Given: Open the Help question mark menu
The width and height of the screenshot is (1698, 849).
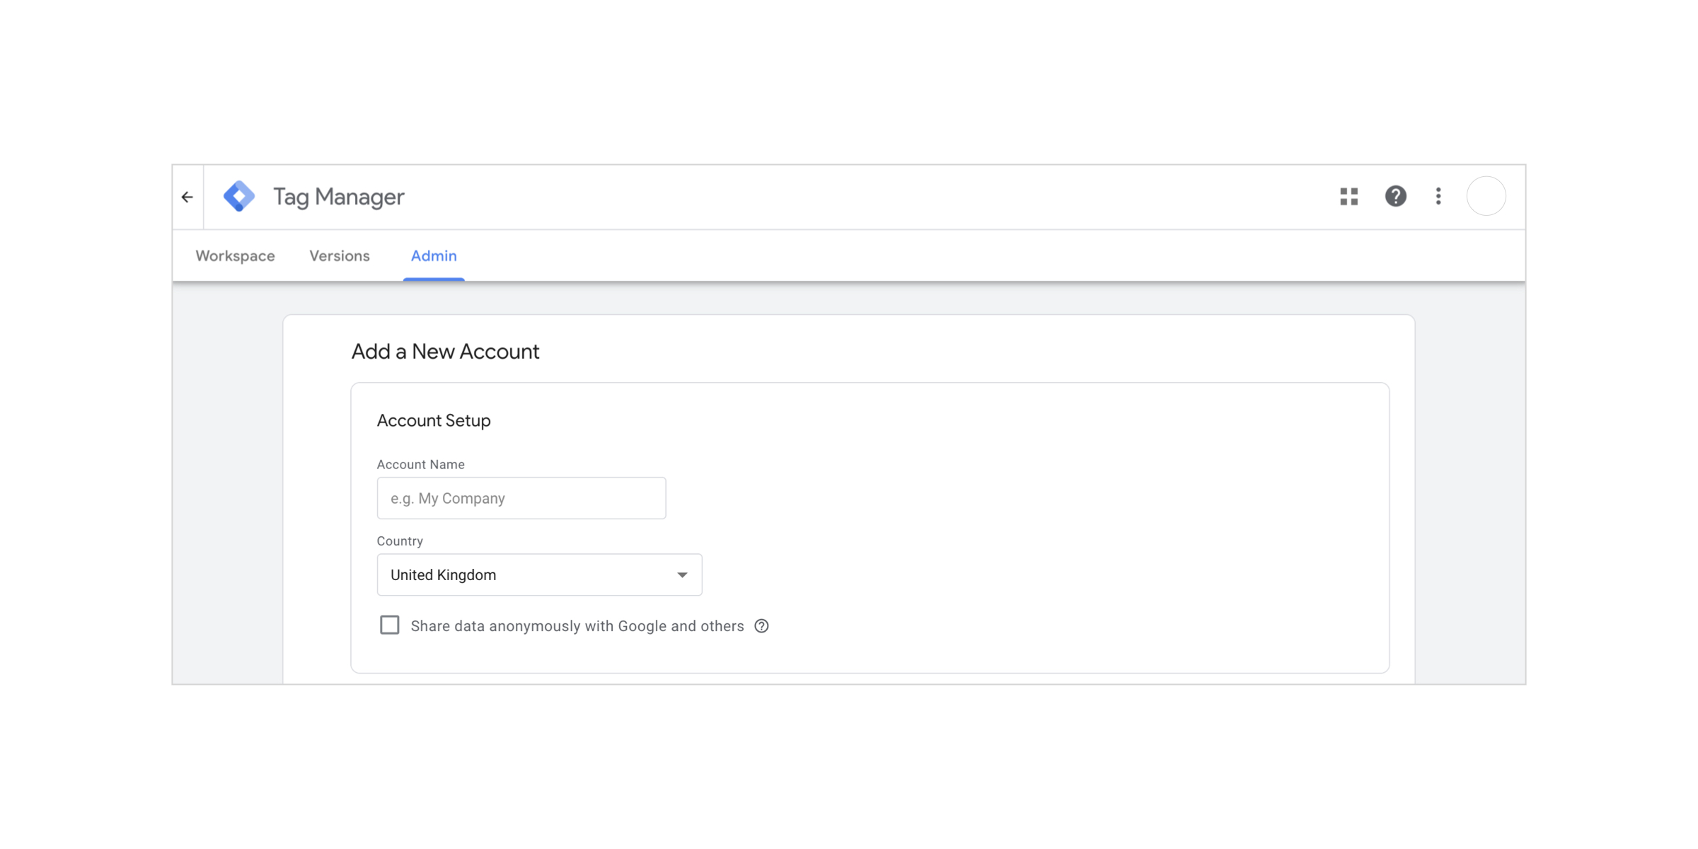Looking at the screenshot, I should pyautogui.click(x=1395, y=197).
